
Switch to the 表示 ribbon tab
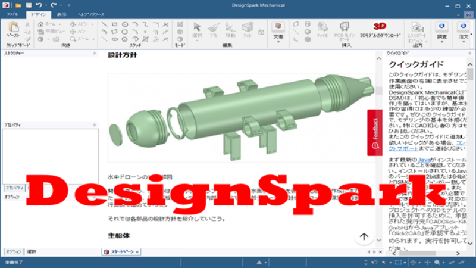(62, 14)
